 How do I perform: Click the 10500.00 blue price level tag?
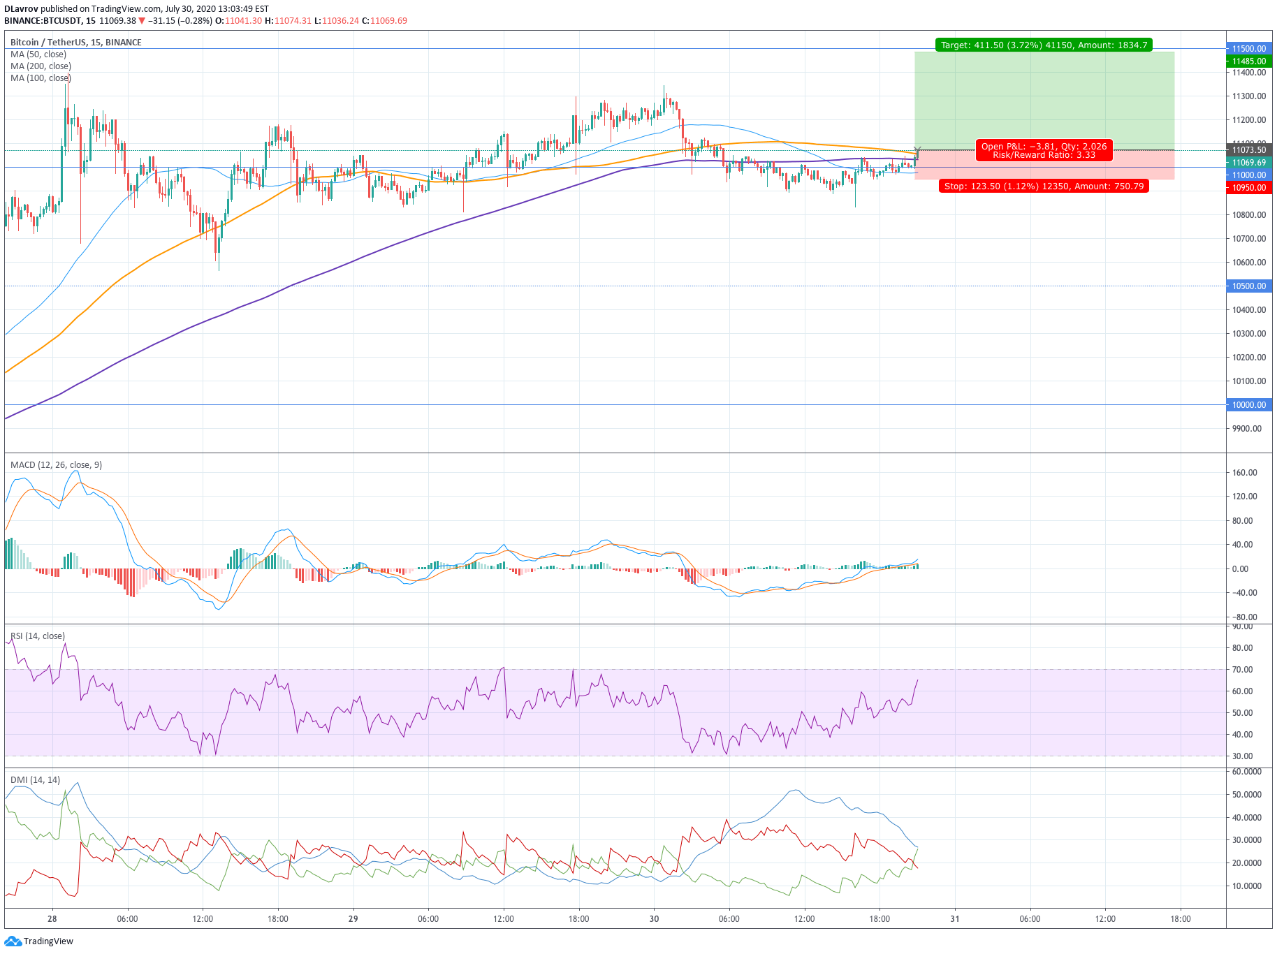point(1249,286)
